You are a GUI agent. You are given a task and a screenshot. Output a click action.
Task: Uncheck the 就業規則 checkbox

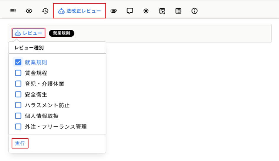18,62
